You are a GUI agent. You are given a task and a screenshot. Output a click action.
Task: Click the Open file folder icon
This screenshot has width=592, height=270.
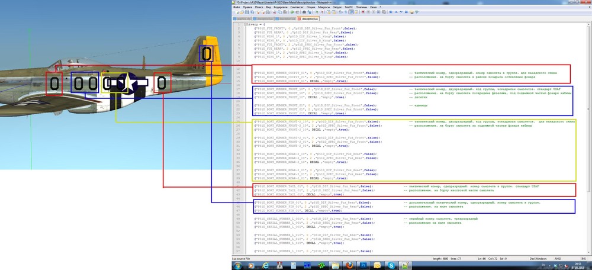(x=240, y=11)
